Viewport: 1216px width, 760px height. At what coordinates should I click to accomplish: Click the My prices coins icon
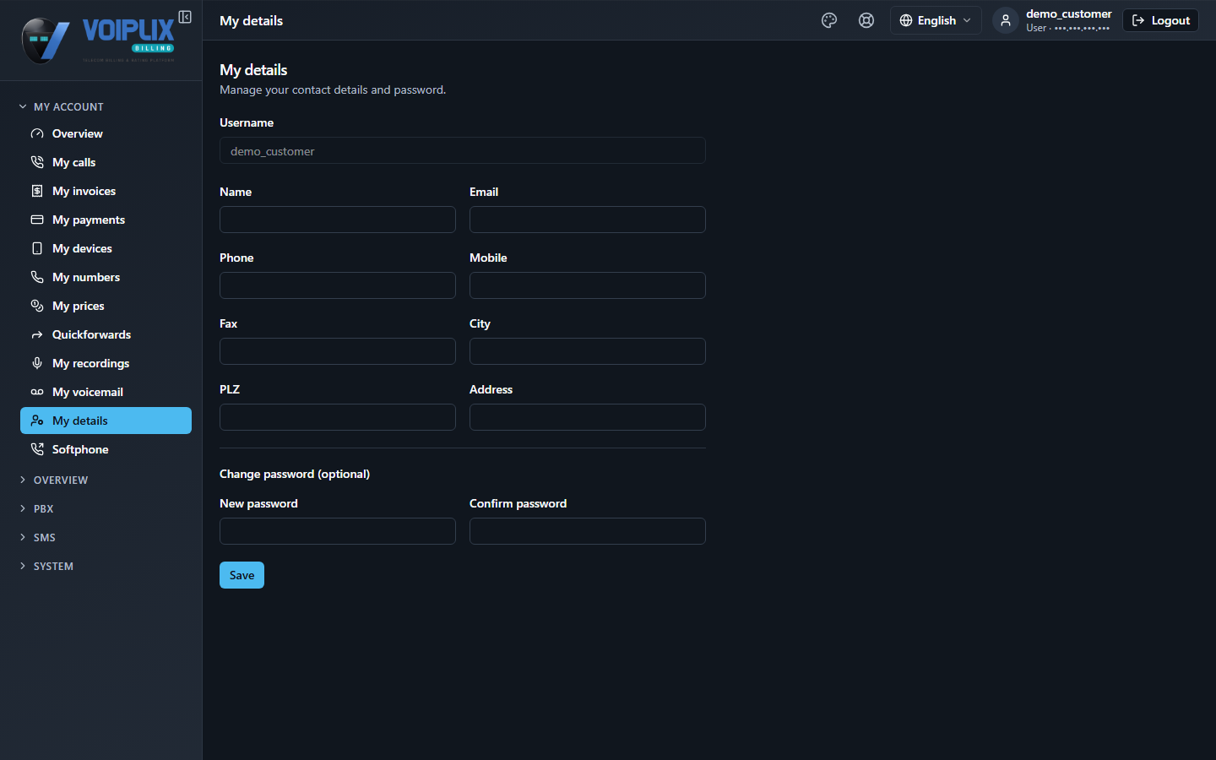click(x=37, y=306)
